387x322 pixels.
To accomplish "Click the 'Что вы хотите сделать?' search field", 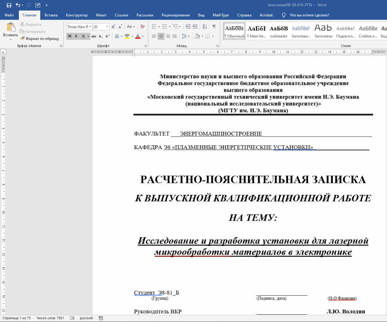I will 309,15.
